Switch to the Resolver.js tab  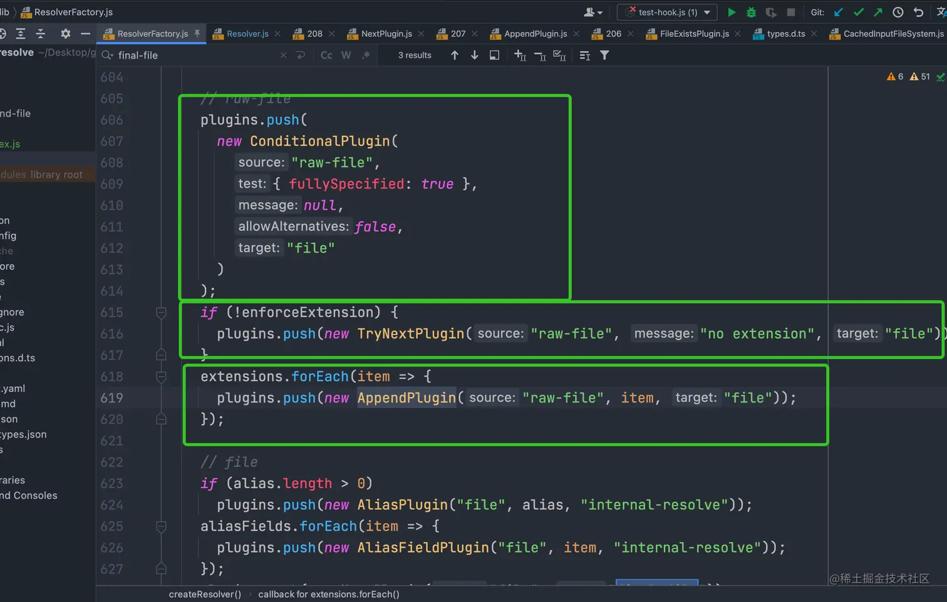(247, 34)
